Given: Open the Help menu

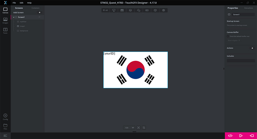Looking at the screenshot, I should click(x=29, y=3).
